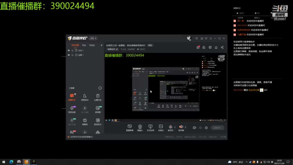Screen dimensions: 293x165
Task: Hide the 全屏 1 source layer
Action: 69,55
